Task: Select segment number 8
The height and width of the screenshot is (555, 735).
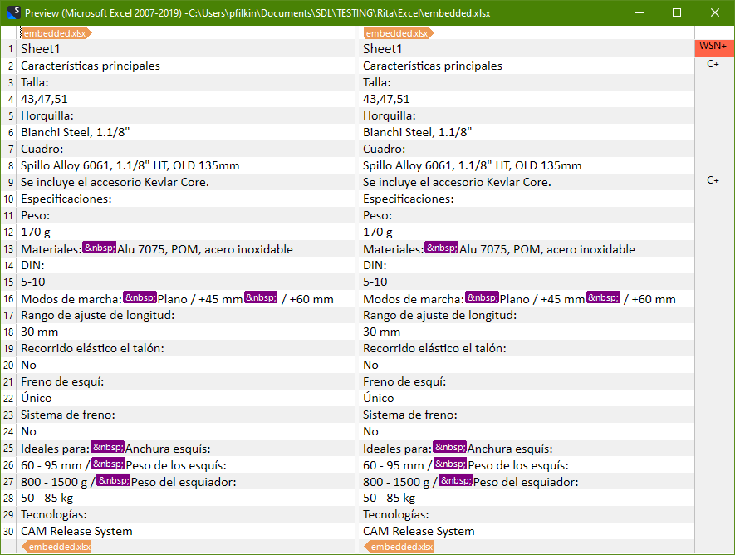Action: (10, 166)
